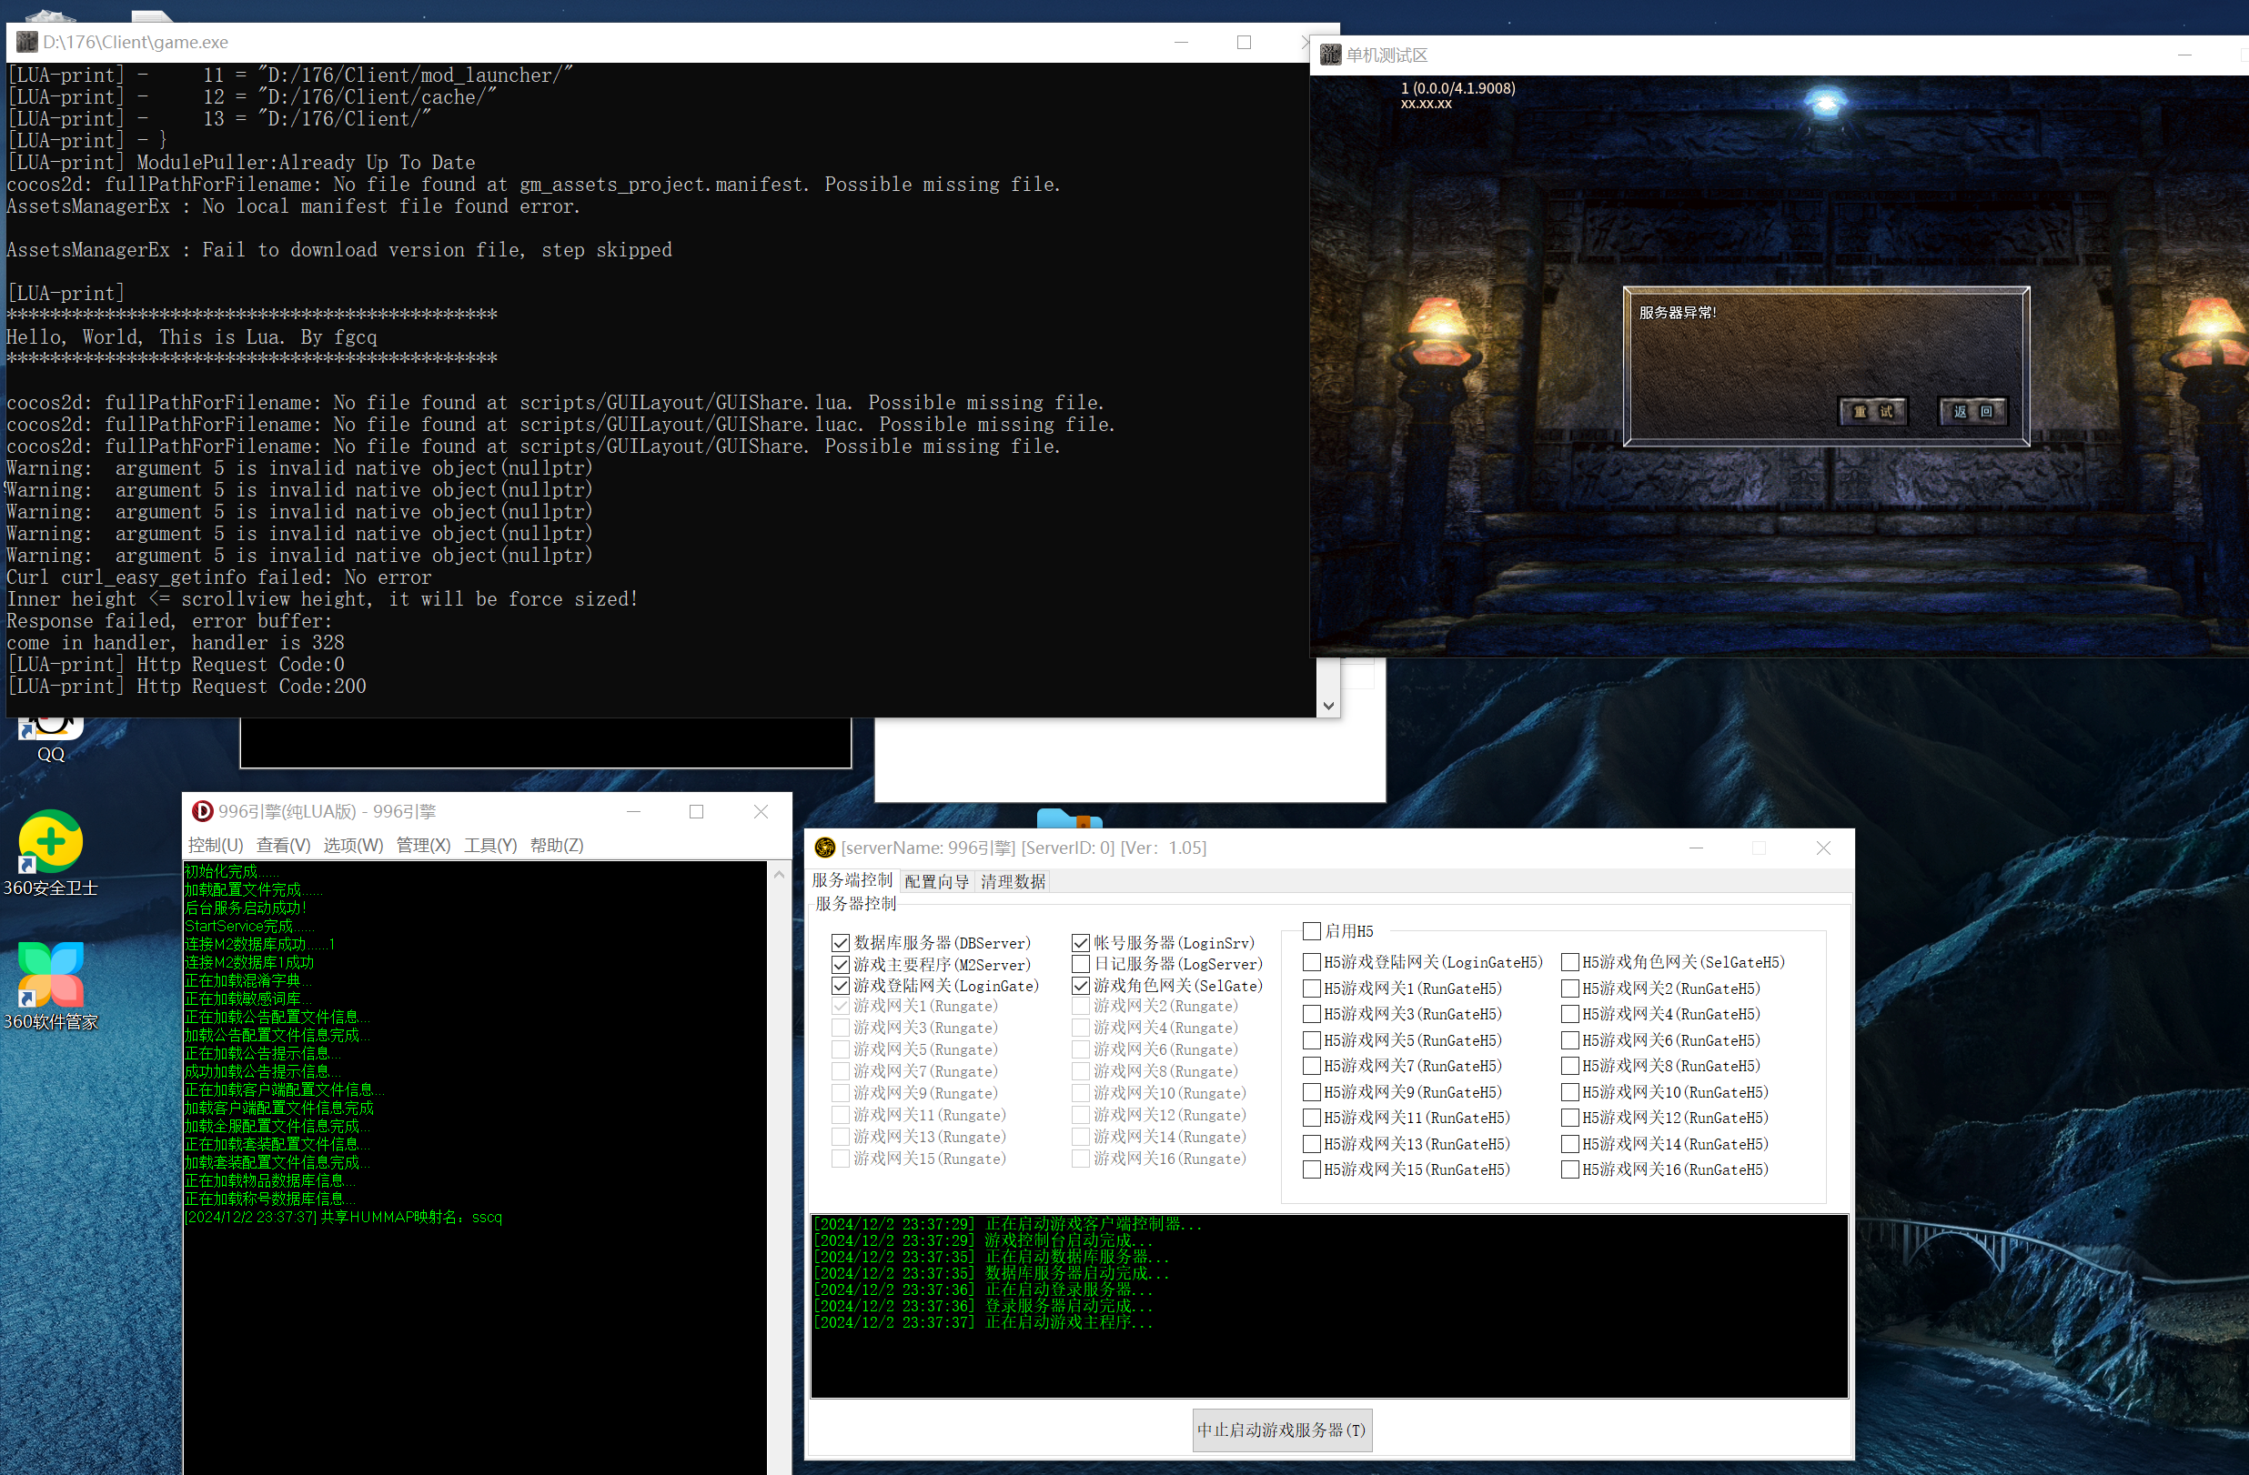2249x1475 pixels.
Task: Click 服务器异常! message text
Action: point(1678,313)
